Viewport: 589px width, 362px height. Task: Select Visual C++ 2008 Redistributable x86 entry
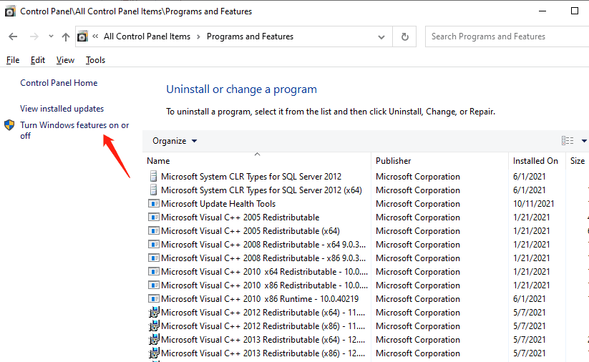[263, 258]
